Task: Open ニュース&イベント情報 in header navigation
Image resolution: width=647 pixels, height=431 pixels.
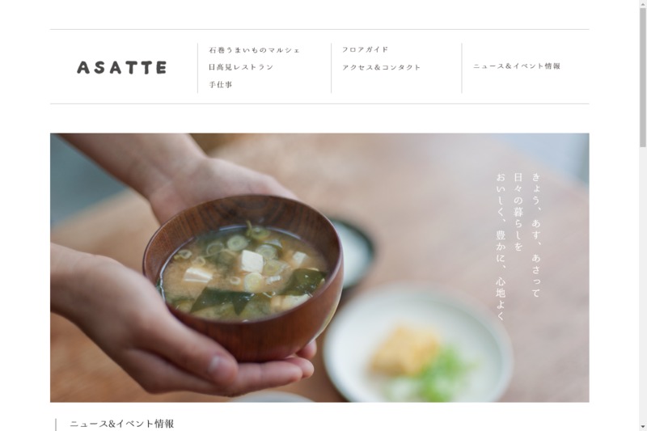Action: click(x=517, y=66)
